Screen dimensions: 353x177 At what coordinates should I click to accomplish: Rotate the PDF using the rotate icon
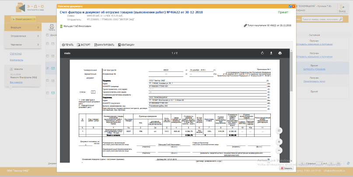tap(262, 53)
